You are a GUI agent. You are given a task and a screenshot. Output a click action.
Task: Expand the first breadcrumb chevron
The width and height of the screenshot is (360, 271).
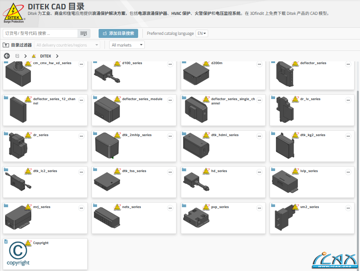25,56
